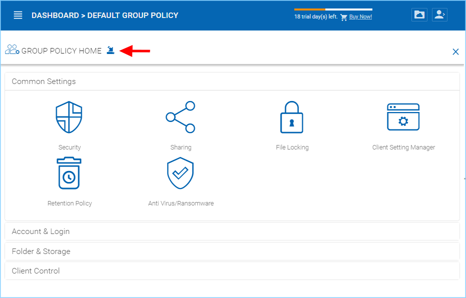Image resolution: width=466 pixels, height=298 pixels.
Task: Click the icon beside Group Policy Home
Action: (x=111, y=50)
